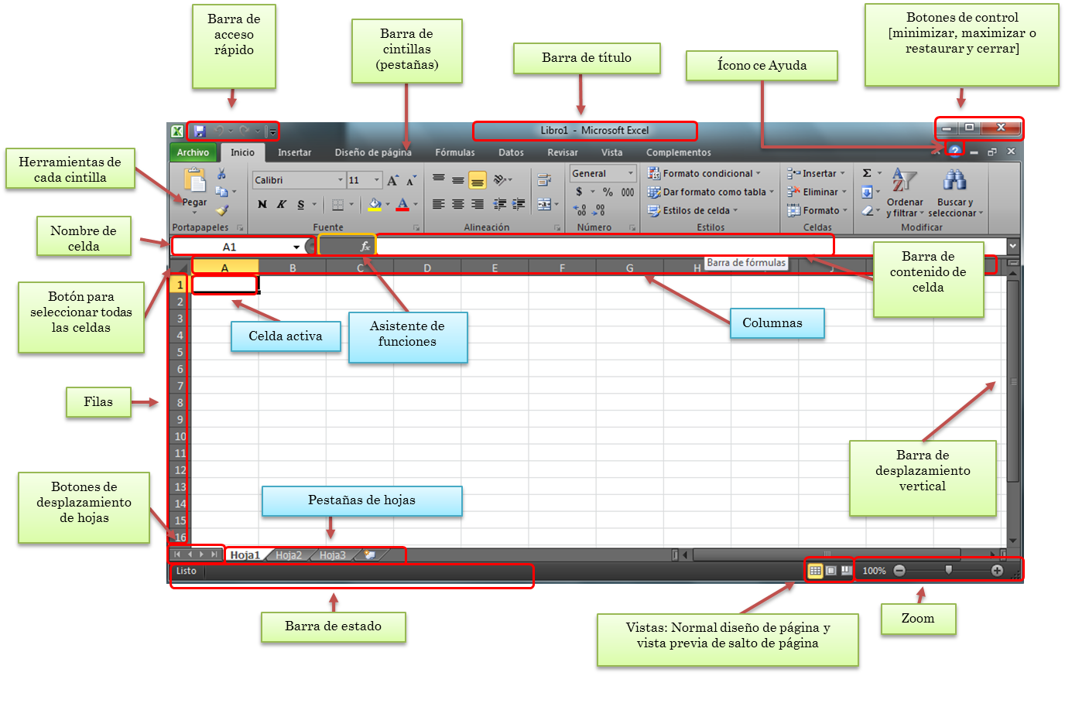Click the percent style icon
Screen dimensions: 1065x720
pyautogui.click(x=606, y=191)
